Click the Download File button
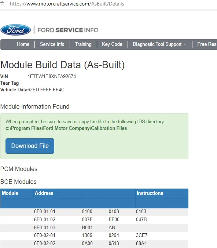Screen dimensions: 217x248 pos(30,146)
